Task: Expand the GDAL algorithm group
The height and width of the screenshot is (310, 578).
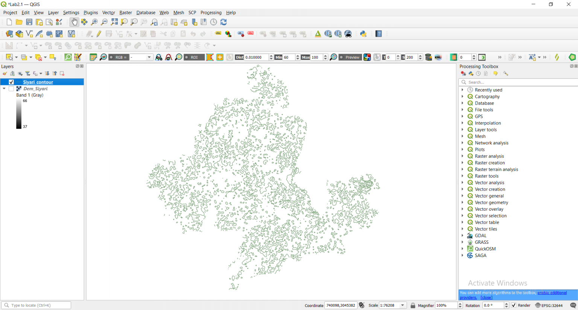Action: click(462, 235)
